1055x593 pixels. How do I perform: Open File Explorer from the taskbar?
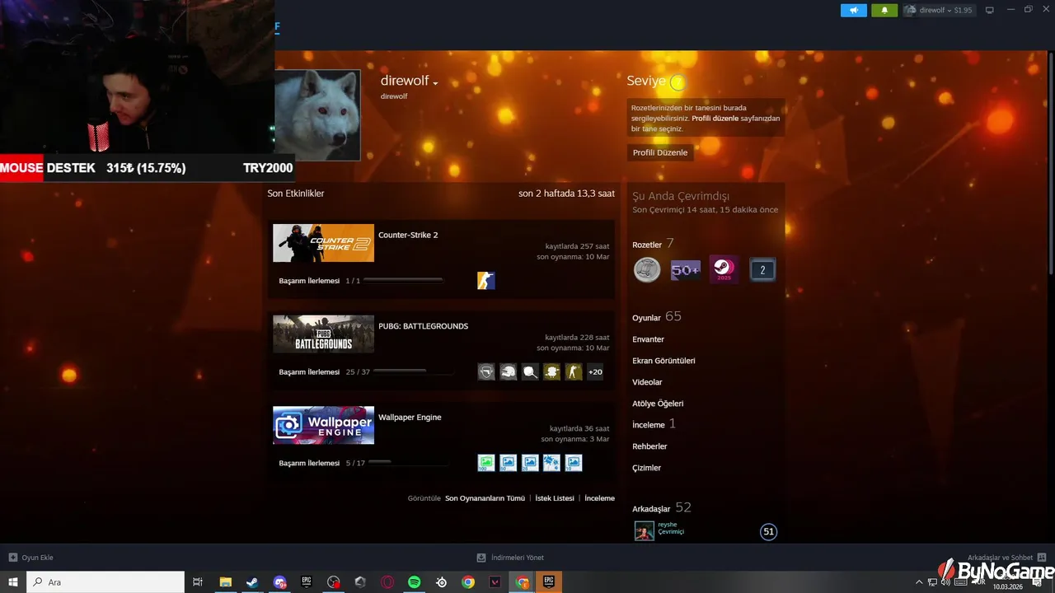225,582
